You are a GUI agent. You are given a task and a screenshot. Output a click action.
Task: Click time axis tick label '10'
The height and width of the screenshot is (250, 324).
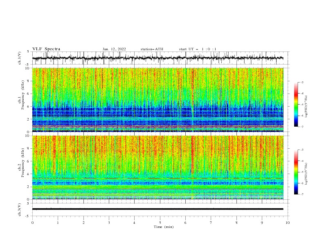(x=288, y=223)
